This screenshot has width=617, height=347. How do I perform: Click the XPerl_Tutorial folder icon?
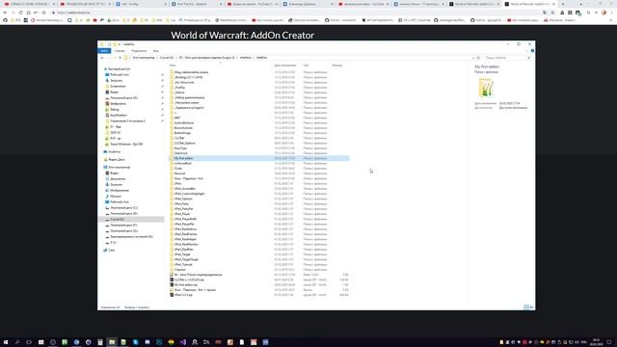point(172,264)
